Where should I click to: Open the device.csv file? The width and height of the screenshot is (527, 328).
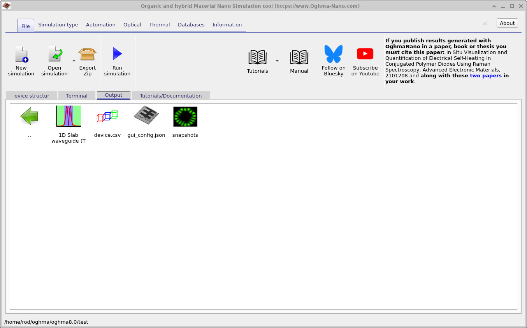coord(107,117)
